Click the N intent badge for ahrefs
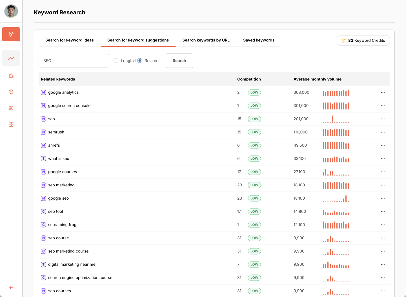 pos(43,145)
